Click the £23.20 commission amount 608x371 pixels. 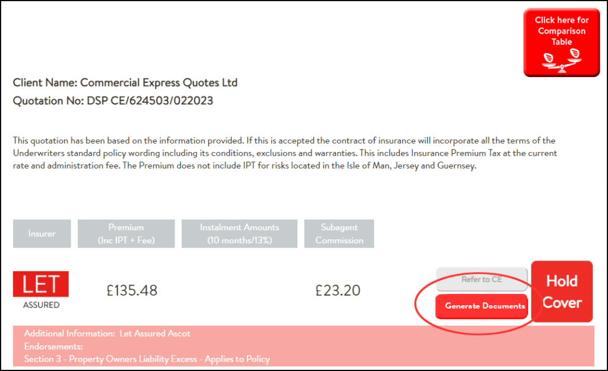point(338,291)
